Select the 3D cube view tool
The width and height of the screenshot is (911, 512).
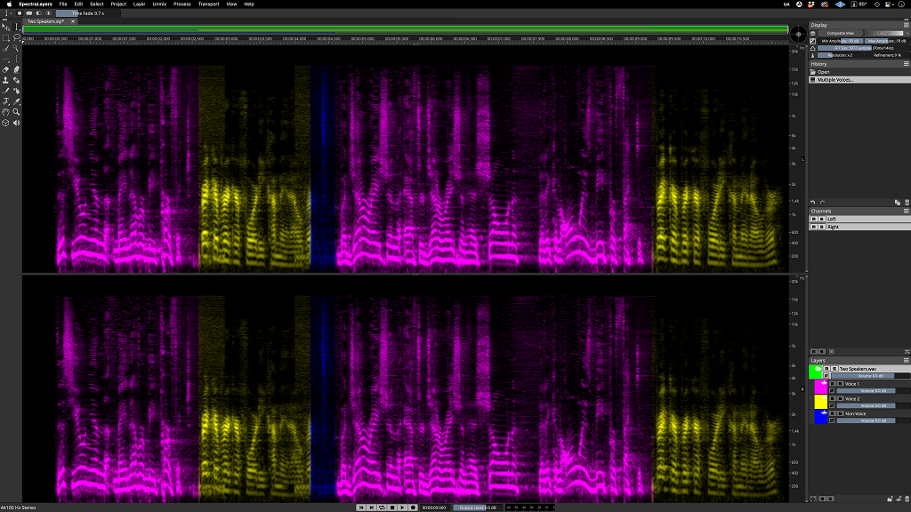tap(6, 123)
